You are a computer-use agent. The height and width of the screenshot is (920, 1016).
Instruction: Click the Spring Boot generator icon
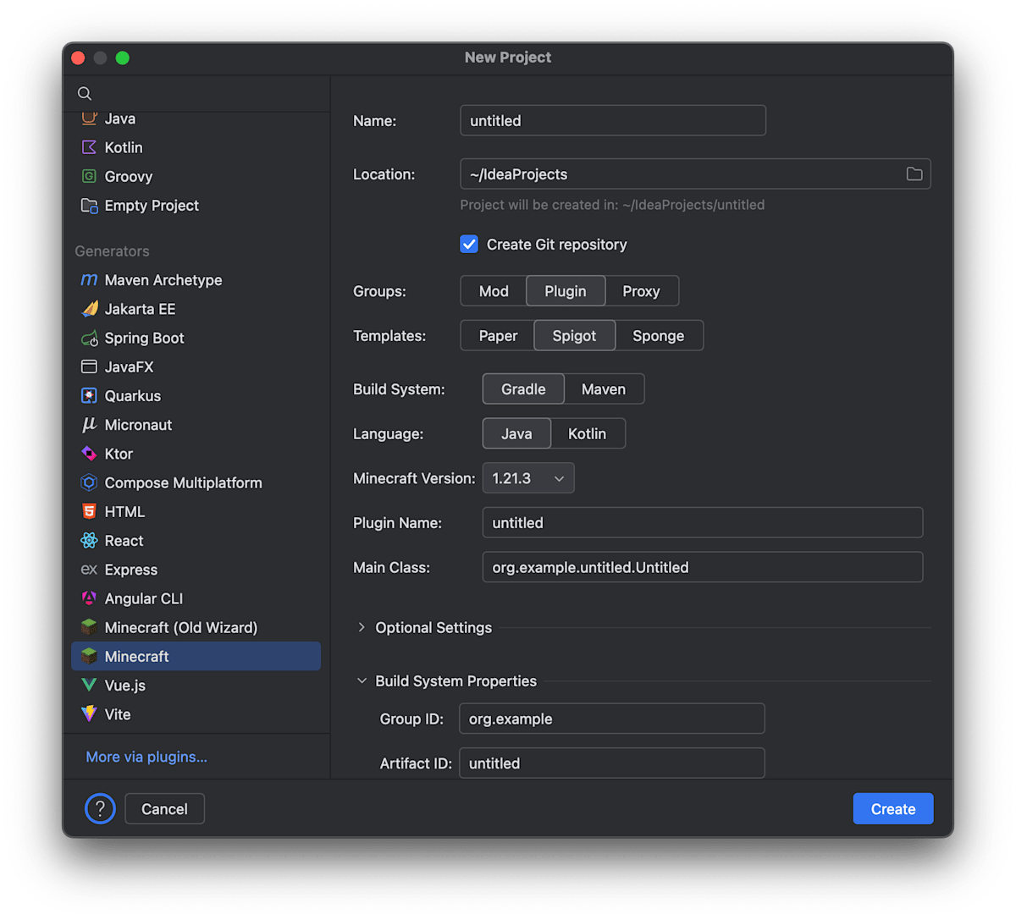[x=89, y=339]
